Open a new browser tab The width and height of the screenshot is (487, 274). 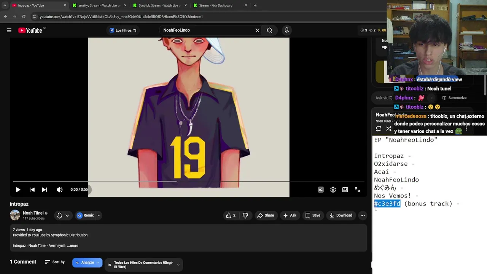(x=255, y=5)
